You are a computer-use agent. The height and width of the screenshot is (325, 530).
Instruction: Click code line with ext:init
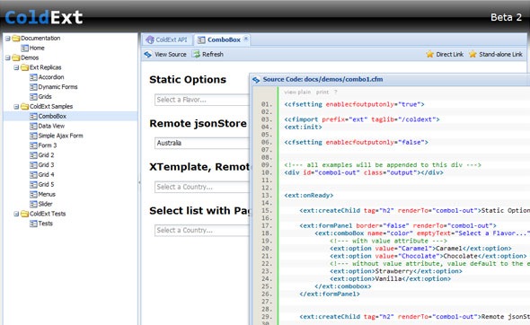304,127
